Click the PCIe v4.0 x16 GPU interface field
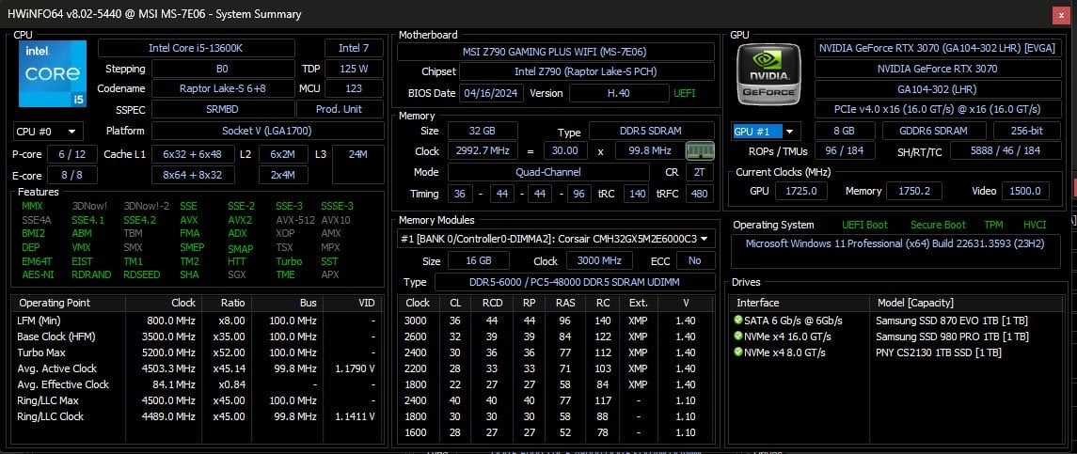Viewport: 1077px width, 454px height. click(x=938, y=109)
